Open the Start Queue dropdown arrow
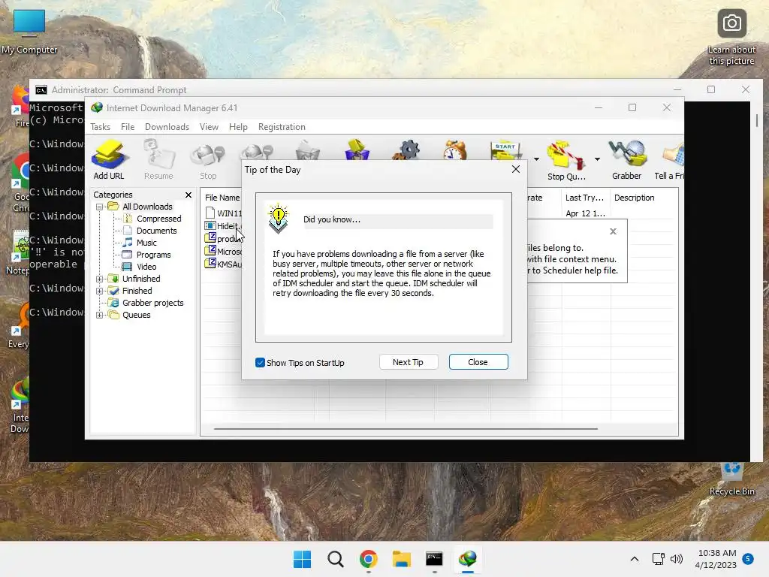 536,159
